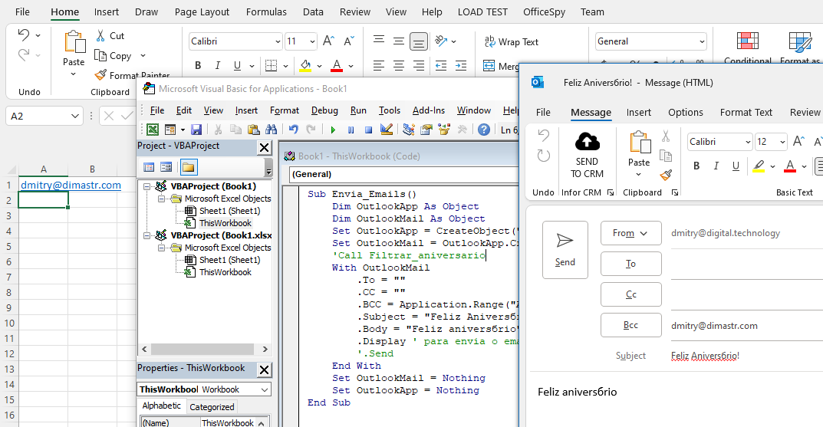Click Increase Indent icon in Excel
823x427 pixels.
(x=461, y=66)
